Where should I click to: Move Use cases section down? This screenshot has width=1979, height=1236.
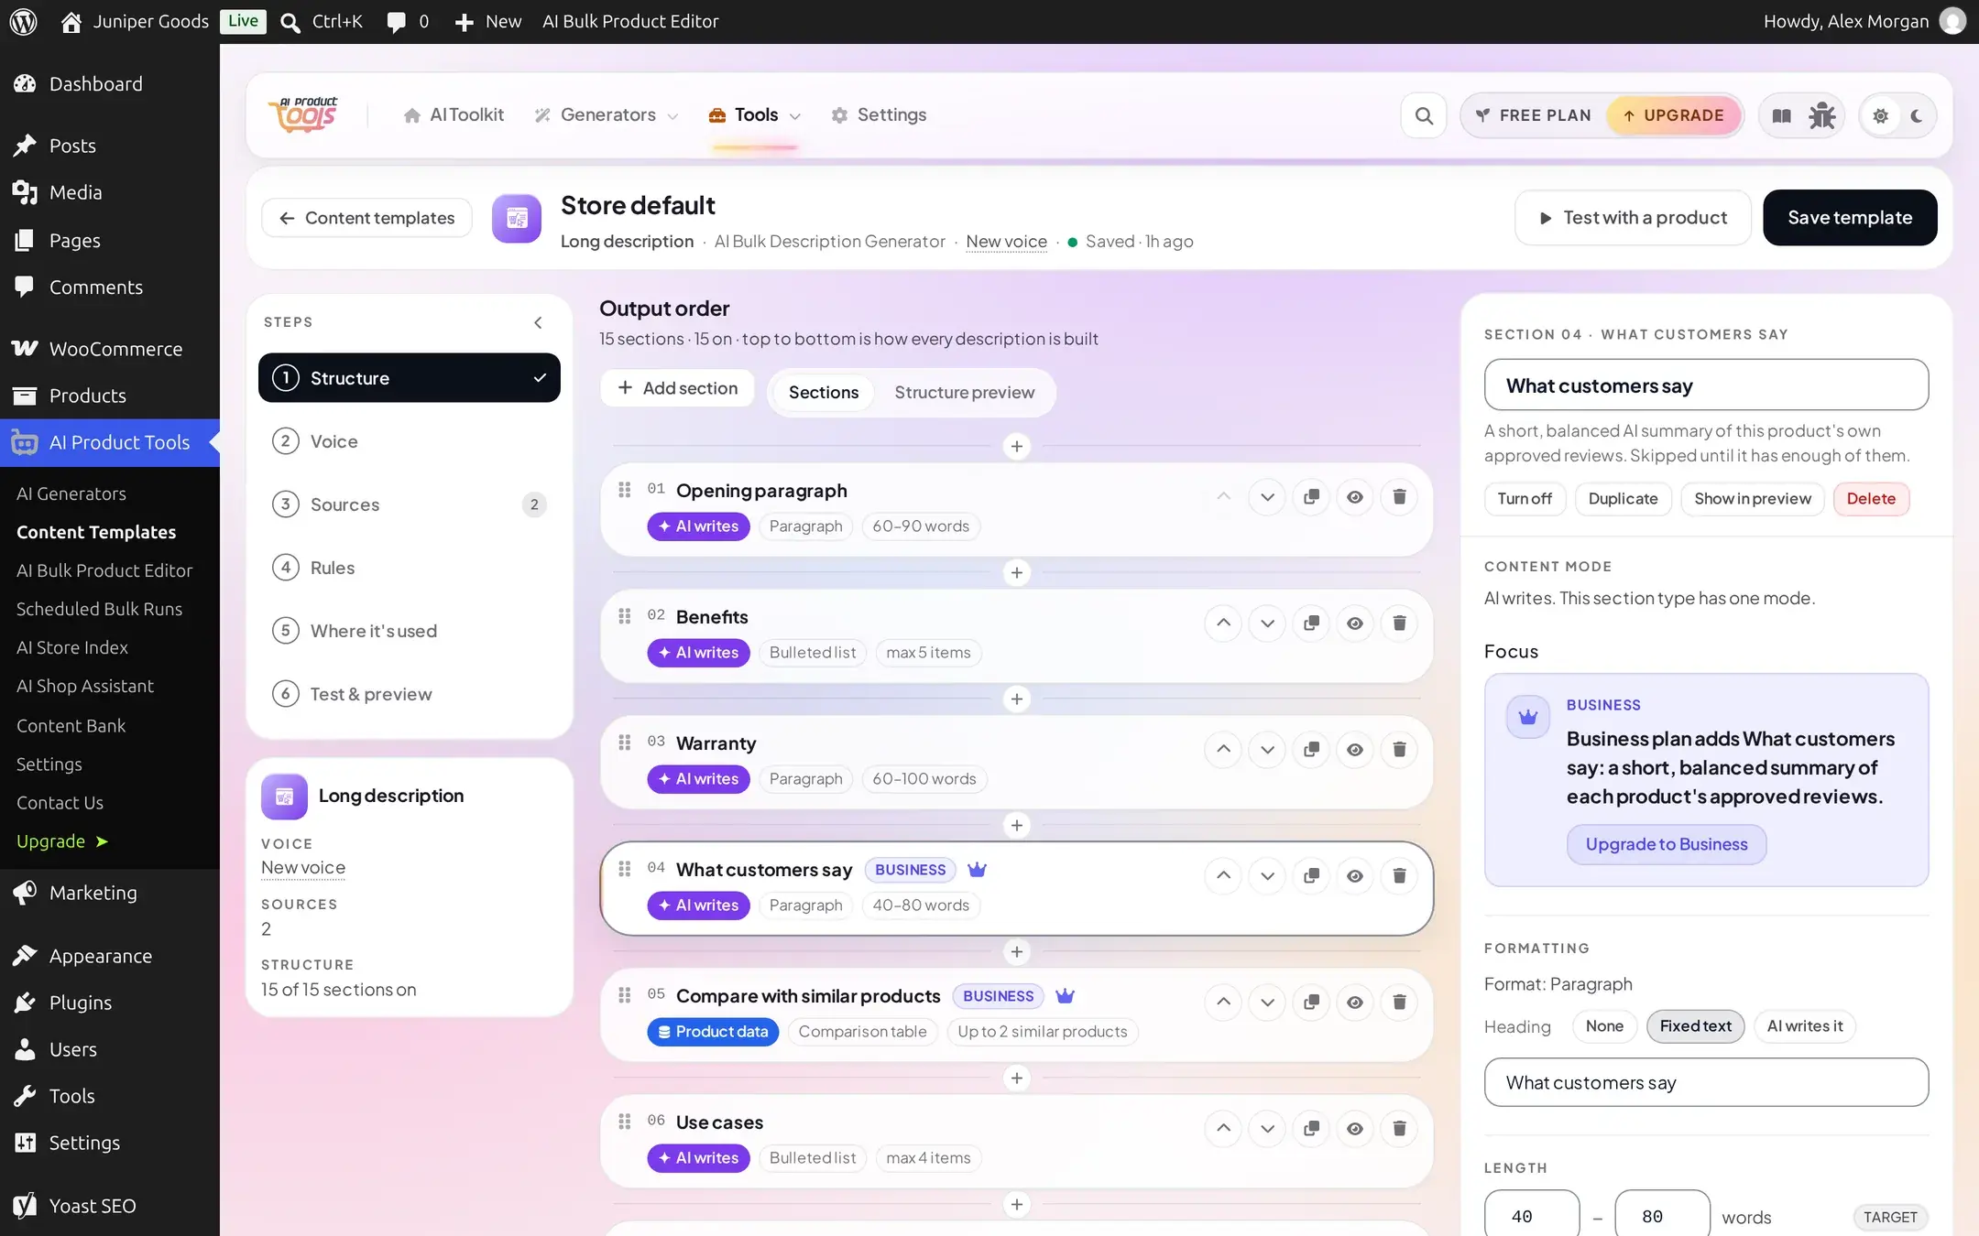[1267, 1129]
